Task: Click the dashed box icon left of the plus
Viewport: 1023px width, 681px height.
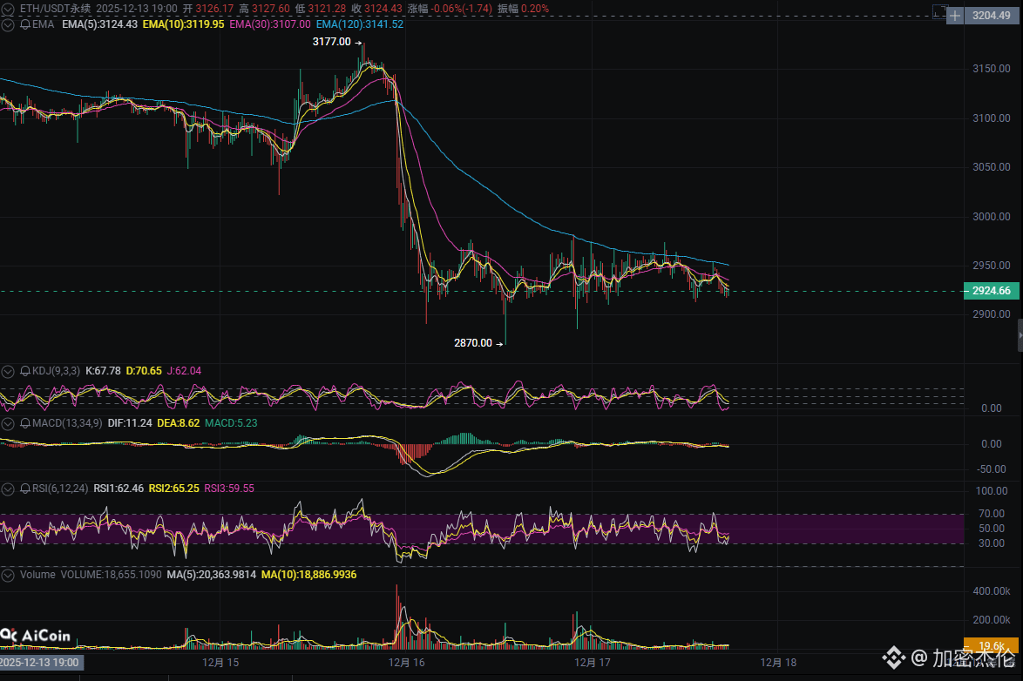Action: pyautogui.click(x=939, y=11)
